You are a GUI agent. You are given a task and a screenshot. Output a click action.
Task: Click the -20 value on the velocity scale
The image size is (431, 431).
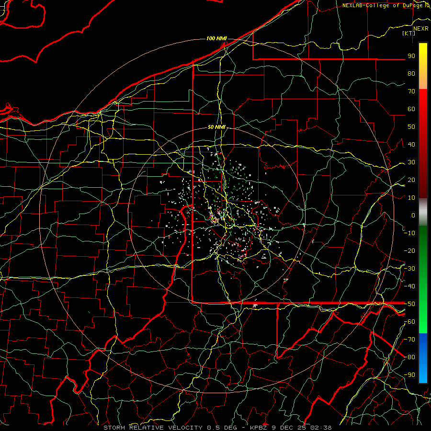tap(409, 251)
